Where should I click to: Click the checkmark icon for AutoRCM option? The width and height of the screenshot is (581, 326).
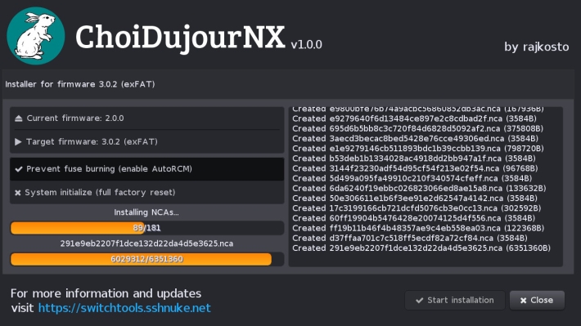coord(19,169)
